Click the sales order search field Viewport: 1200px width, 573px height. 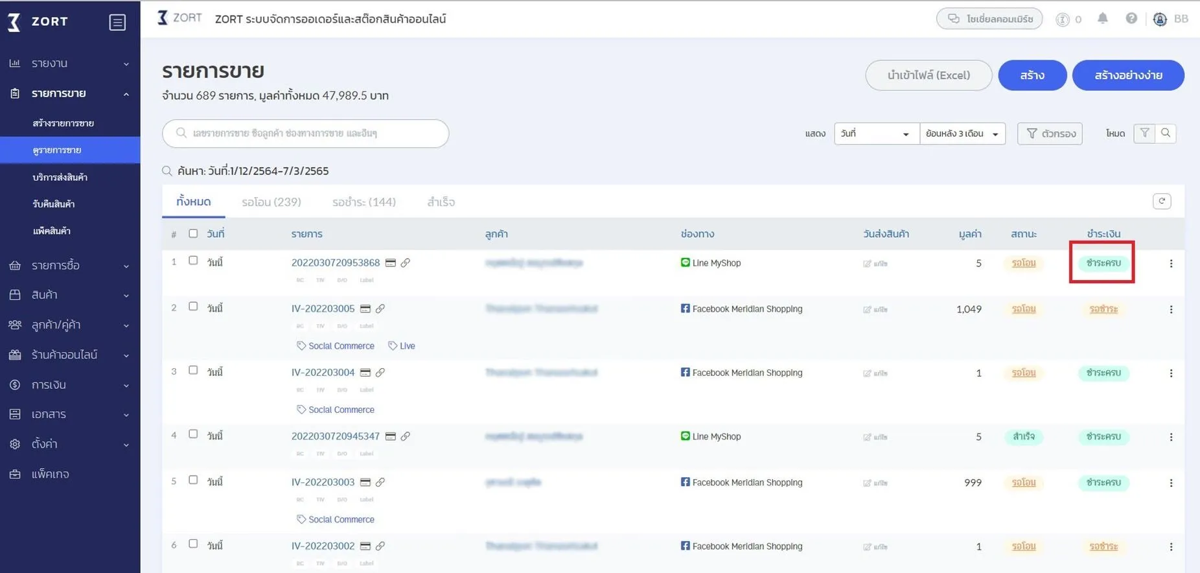tap(305, 134)
